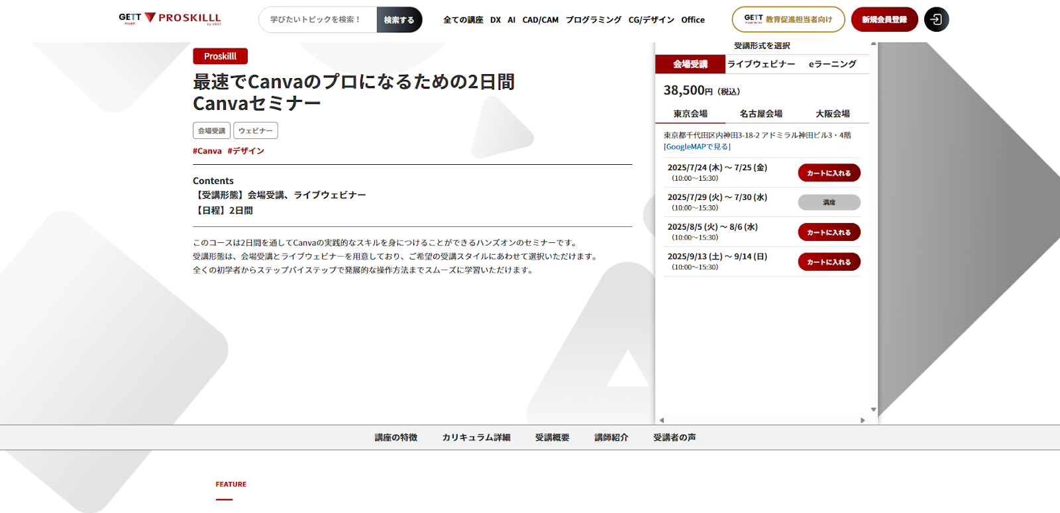Screen dimensions: 1060x513
Task: Open the GoogleMAPで見る link
Action: click(x=697, y=147)
